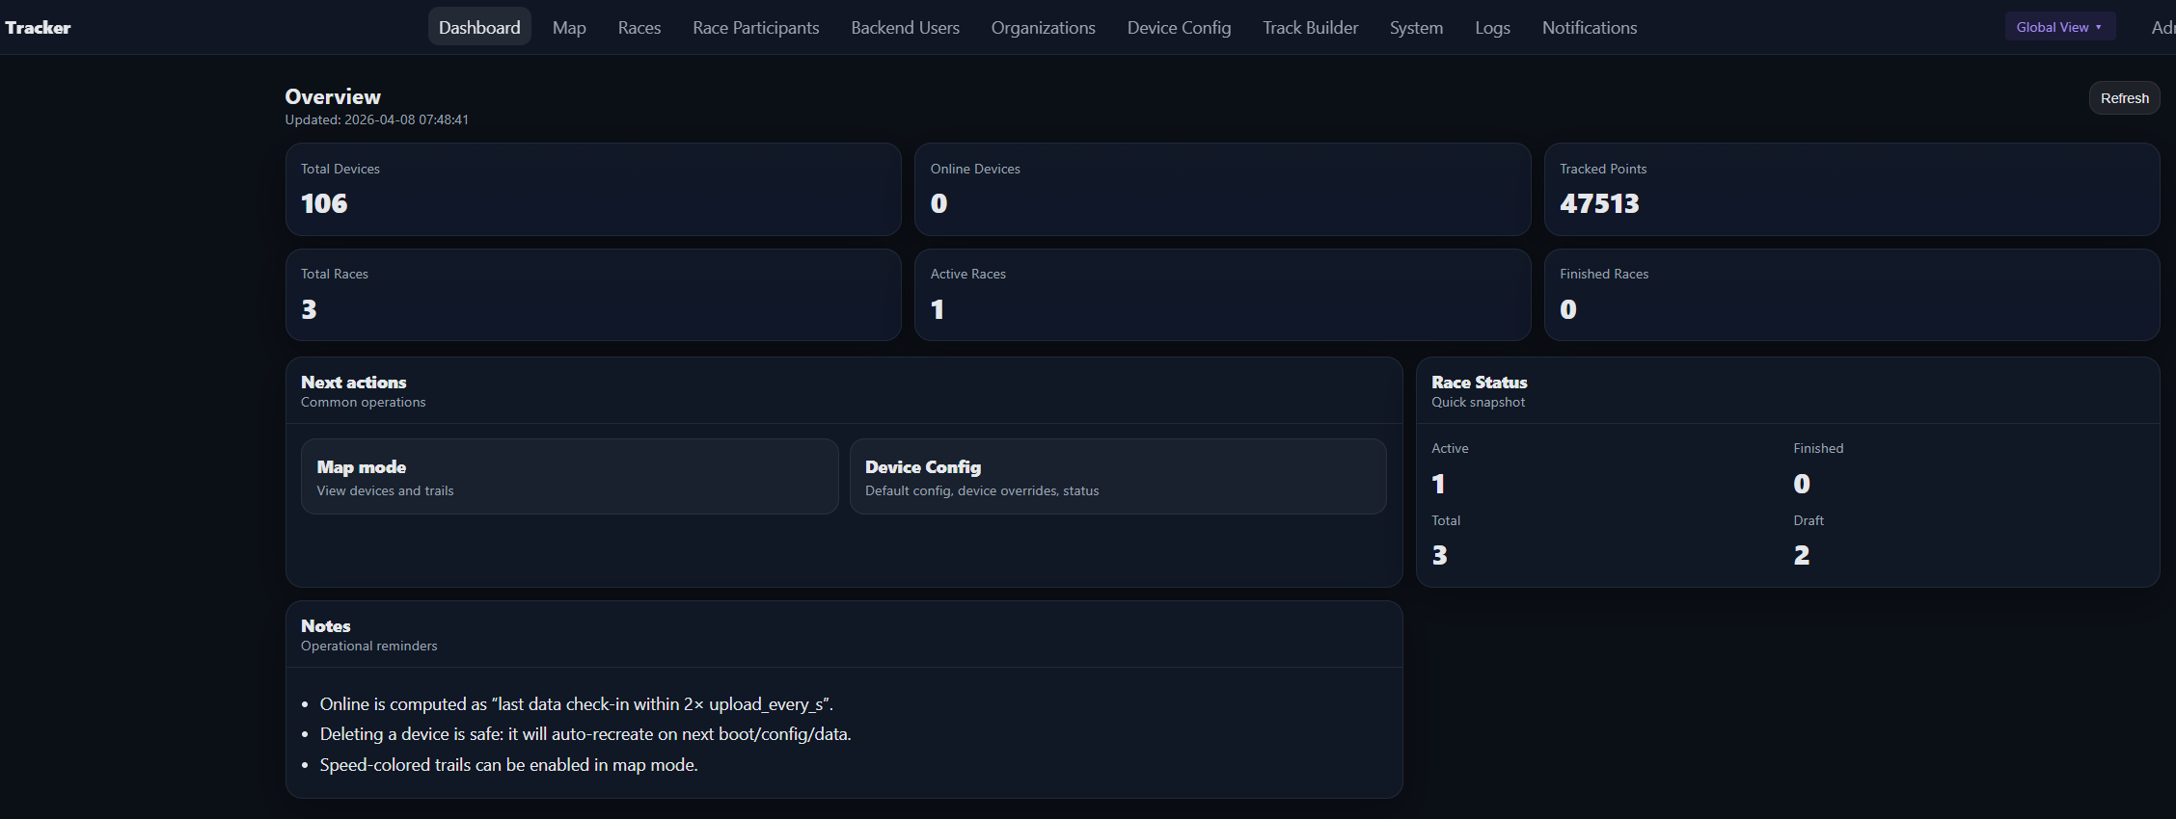Viewport: 2176px width, 819px height.
Task: Open the Map mode action card
Action: [x=569, y=477]
